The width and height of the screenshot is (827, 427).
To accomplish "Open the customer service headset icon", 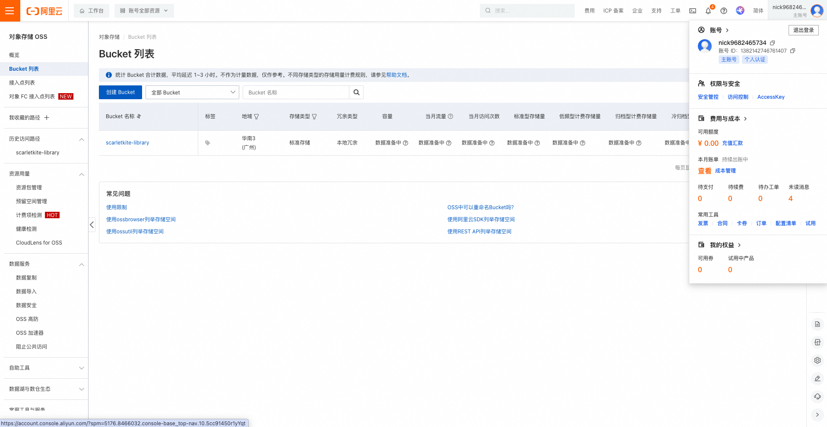I will pyautogui.click(x=817, y=397).
